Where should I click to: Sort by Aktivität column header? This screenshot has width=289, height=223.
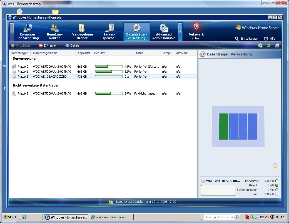[186, 53]
